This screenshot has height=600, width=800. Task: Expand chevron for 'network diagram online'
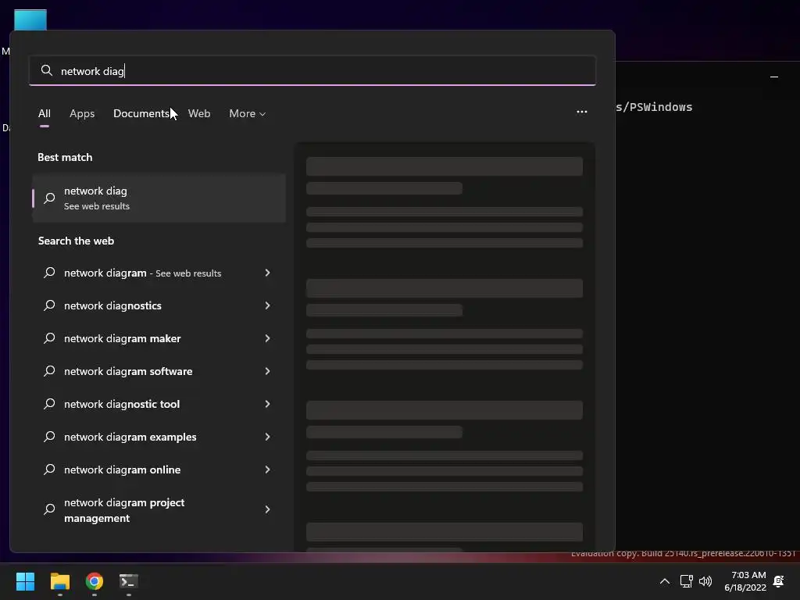267,470
